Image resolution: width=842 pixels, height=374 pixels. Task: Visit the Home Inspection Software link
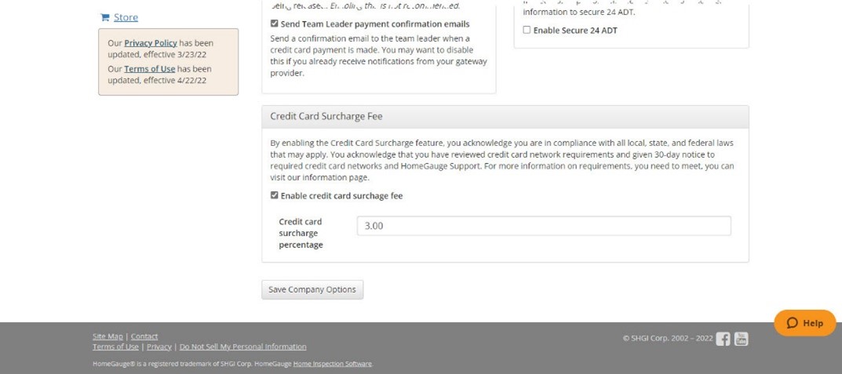click(333, 364)
